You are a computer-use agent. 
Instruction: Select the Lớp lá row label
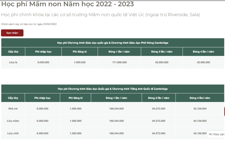tap(13, 62)
